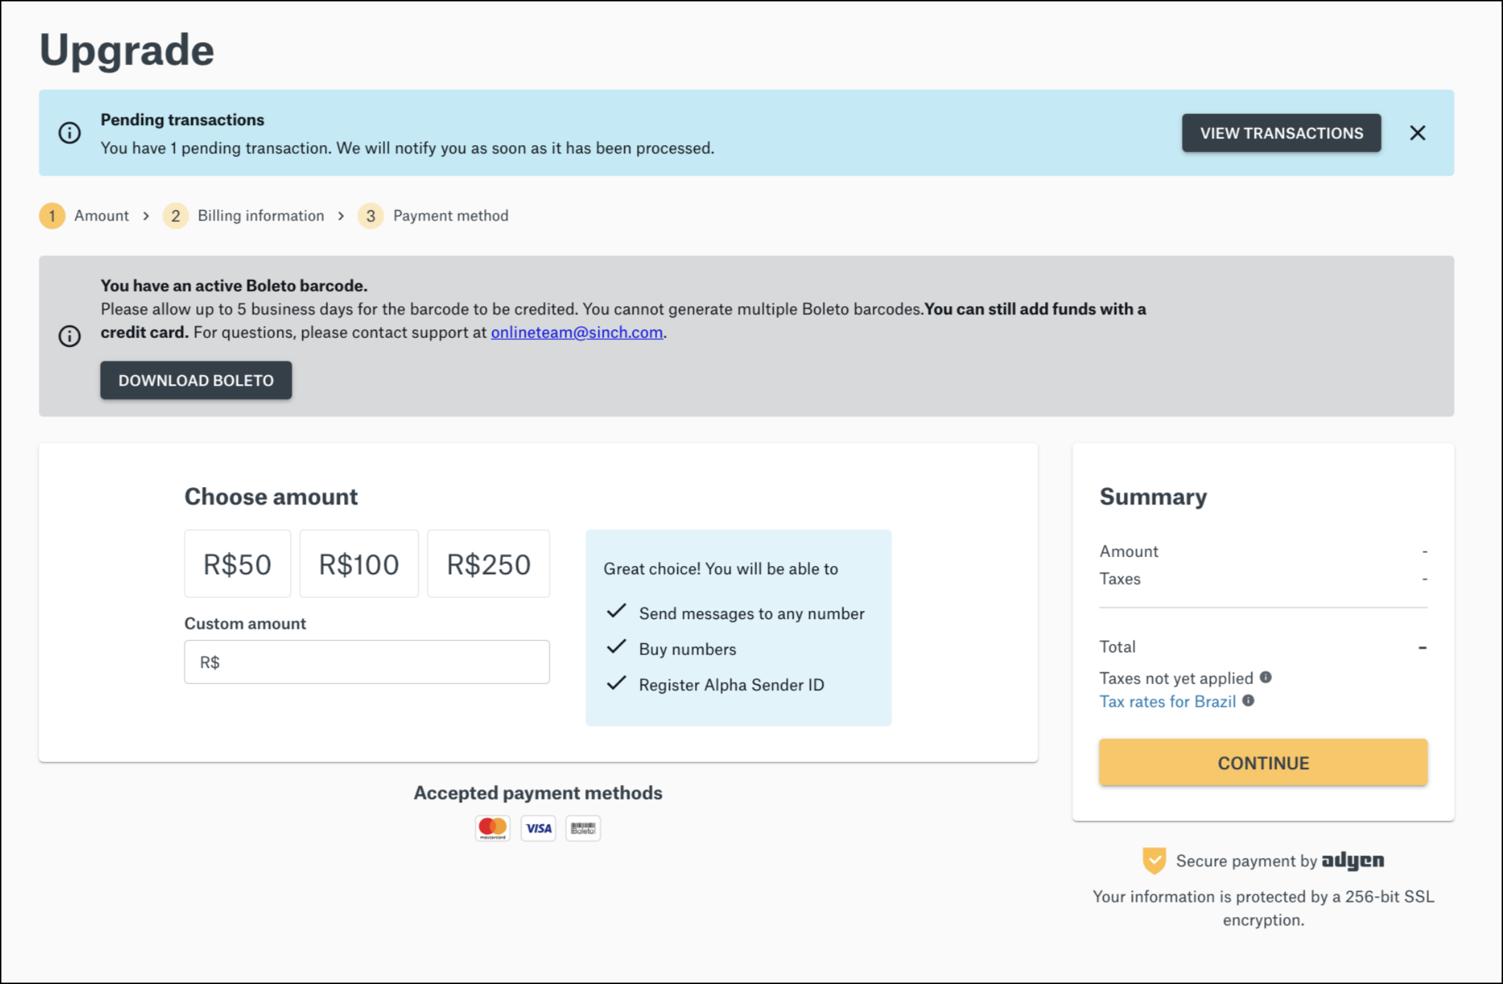Click the pending transactions info icon
1503x984 pixels.
[x=69, y=133]
